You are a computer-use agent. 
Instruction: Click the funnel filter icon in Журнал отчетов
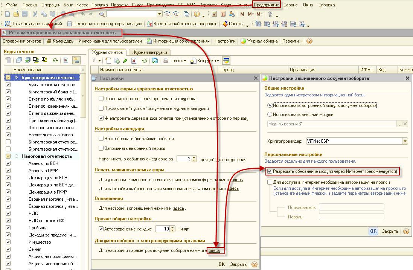(x=94, y=61)
